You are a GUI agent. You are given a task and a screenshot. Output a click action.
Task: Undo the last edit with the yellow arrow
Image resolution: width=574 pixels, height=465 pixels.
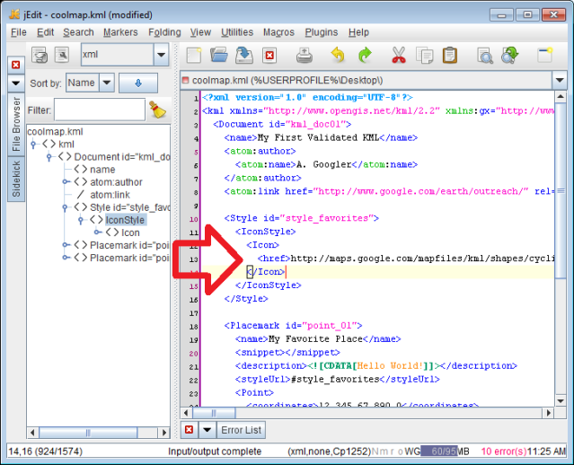tap(338, 56)
